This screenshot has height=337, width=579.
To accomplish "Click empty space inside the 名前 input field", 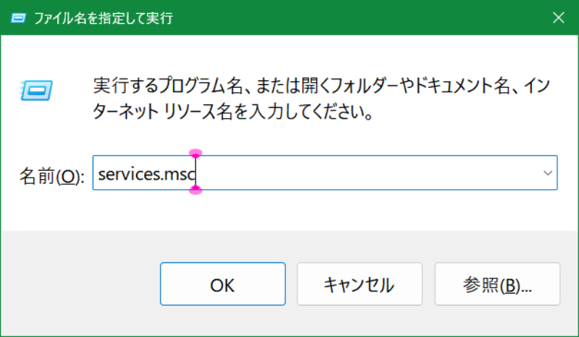I will click(x=362, y=173).
